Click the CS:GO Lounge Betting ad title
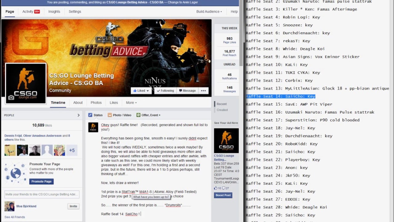This screenshot has width=394, height=222. point(224,158)
